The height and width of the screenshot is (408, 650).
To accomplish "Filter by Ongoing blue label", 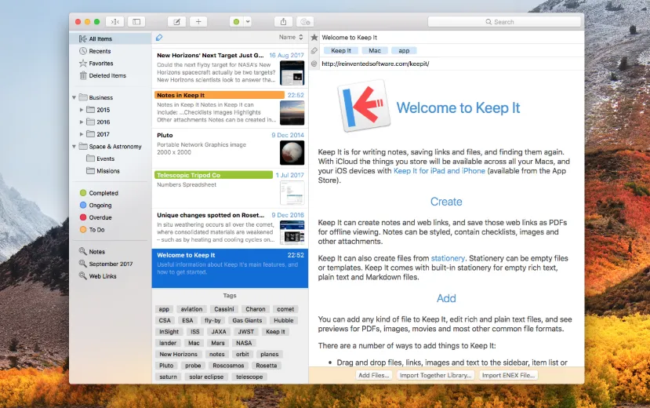I will click(110, 206).
